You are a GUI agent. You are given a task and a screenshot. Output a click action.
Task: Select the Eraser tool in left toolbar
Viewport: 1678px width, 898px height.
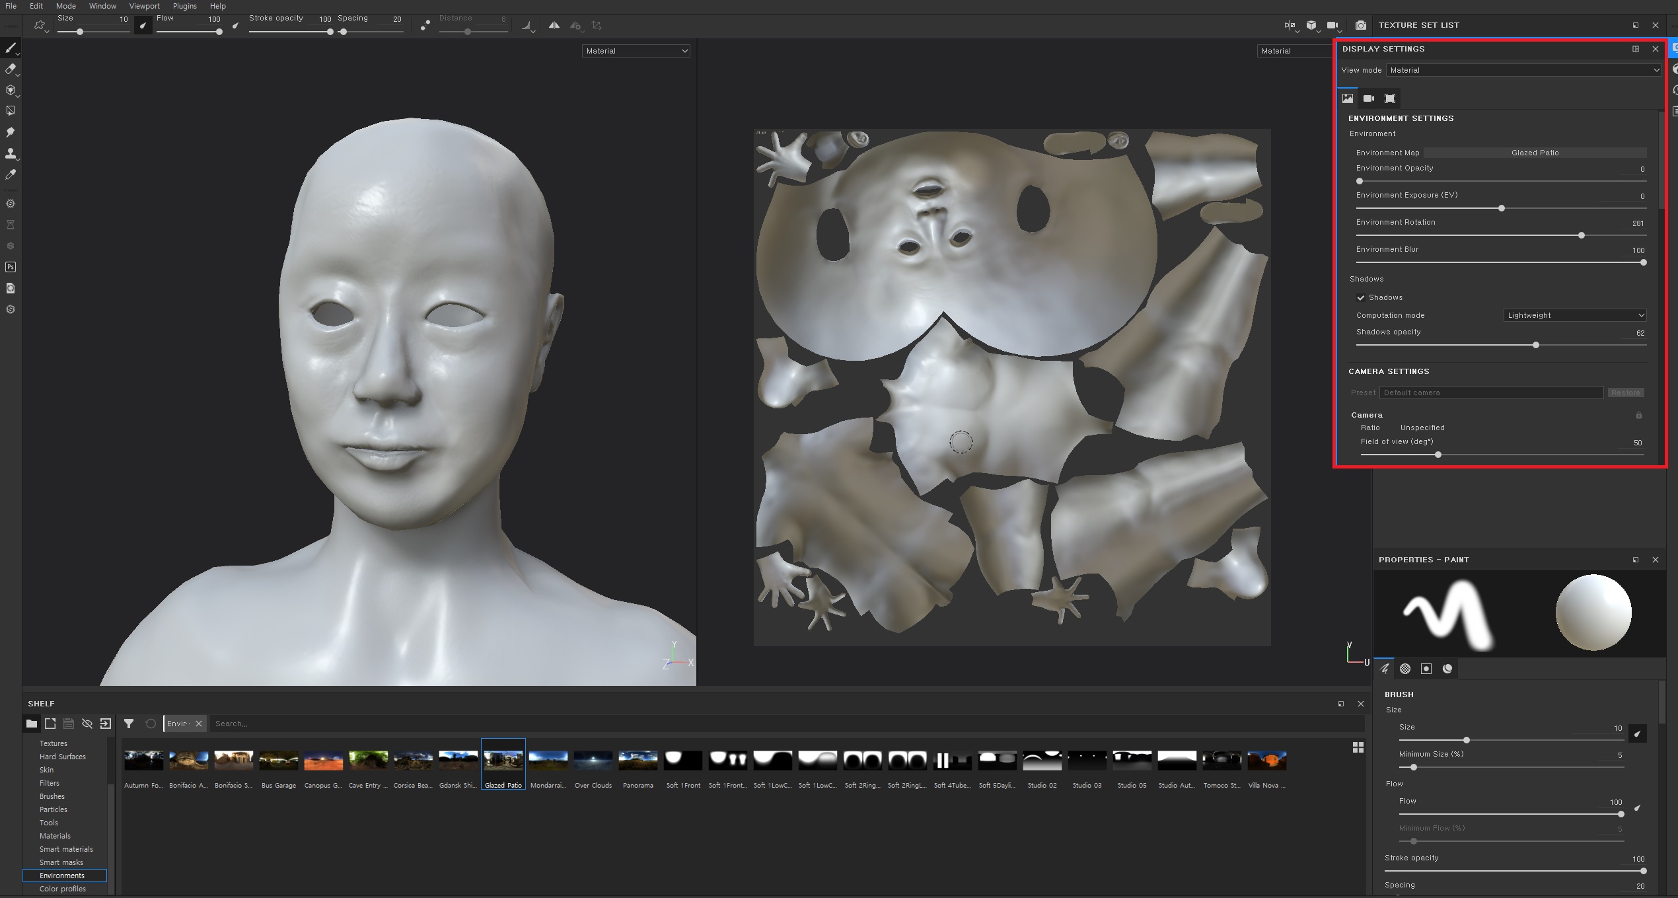coord(11,69)
